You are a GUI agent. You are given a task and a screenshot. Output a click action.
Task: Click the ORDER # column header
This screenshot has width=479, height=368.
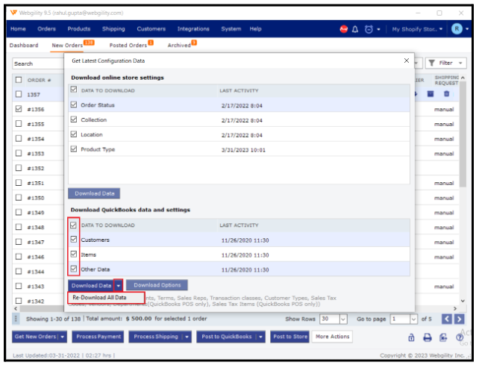coord(39,80)
